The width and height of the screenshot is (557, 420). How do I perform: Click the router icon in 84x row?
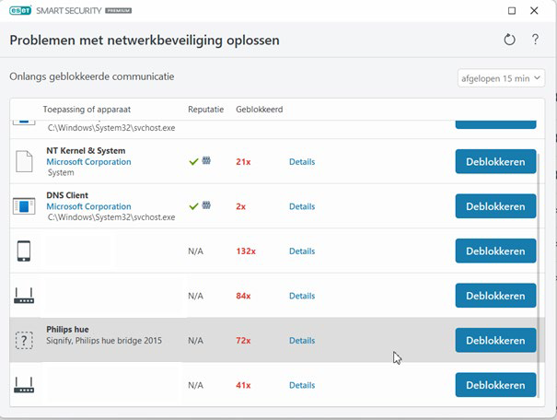[24, 297]
